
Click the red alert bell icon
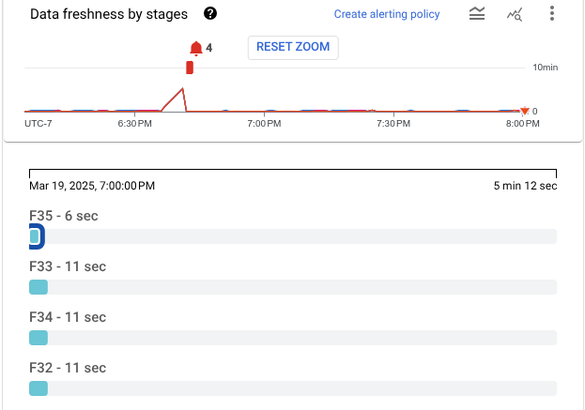195,48
